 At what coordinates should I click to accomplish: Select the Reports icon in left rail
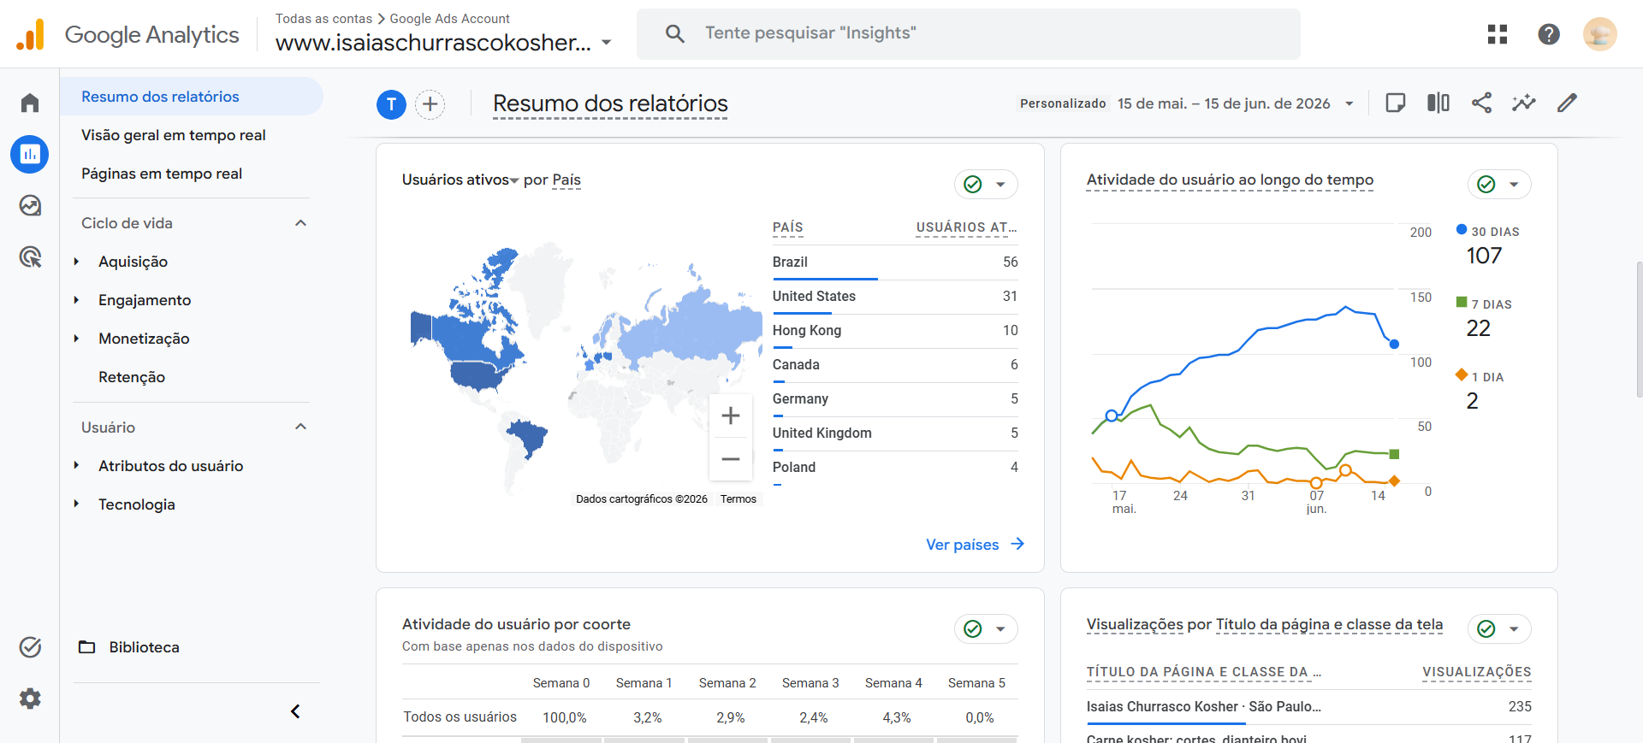pyautogui.click(x=30, y=154)
